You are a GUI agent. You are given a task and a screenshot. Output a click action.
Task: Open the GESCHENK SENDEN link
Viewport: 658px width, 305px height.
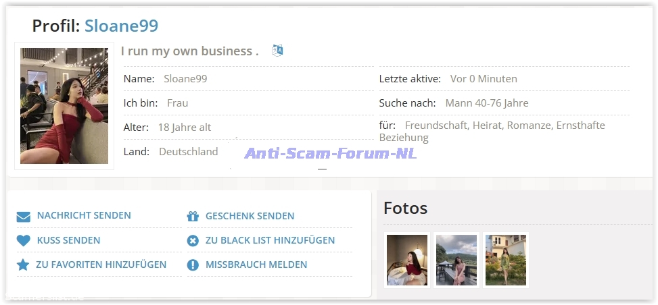click(x=250, y=216)
